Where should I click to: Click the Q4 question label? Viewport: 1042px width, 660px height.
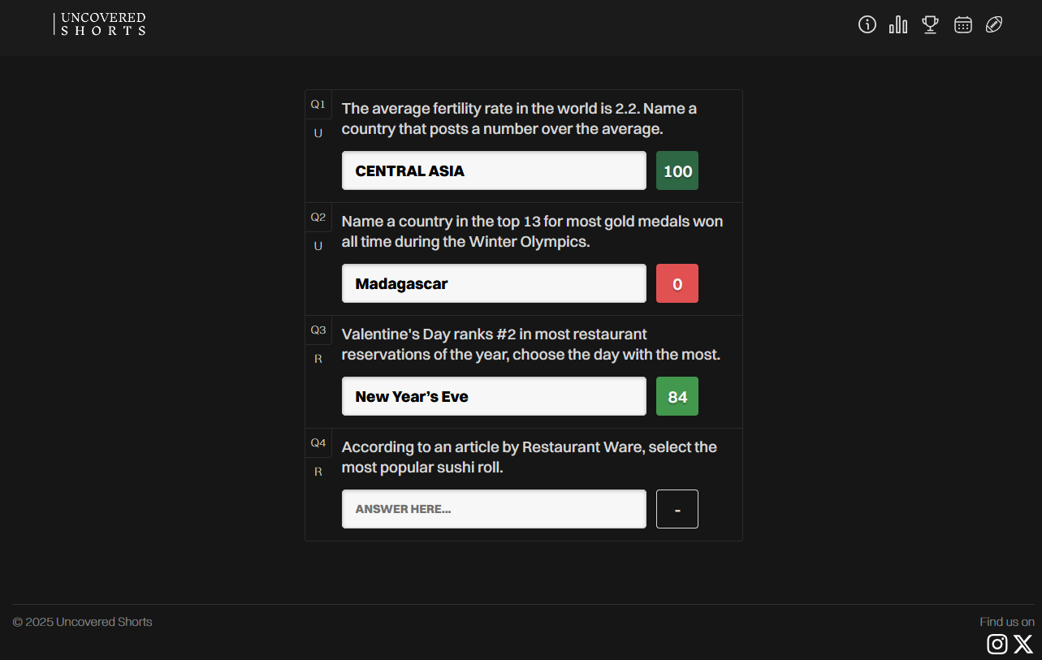[318, 443]
